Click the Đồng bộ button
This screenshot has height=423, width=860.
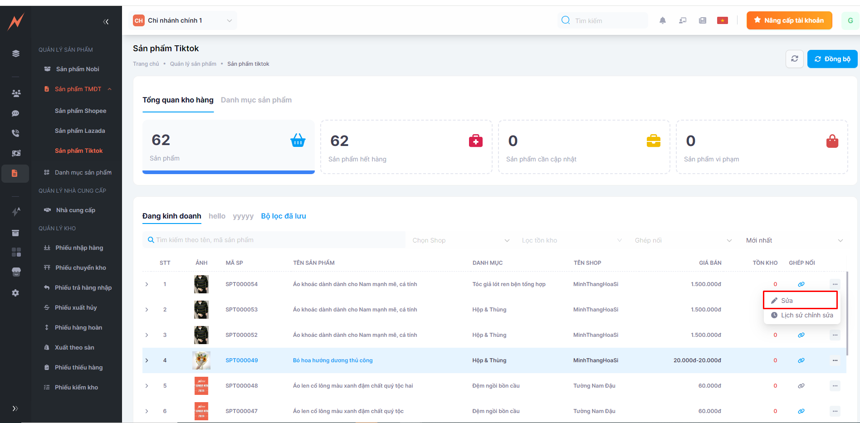[x=832, y=59]
